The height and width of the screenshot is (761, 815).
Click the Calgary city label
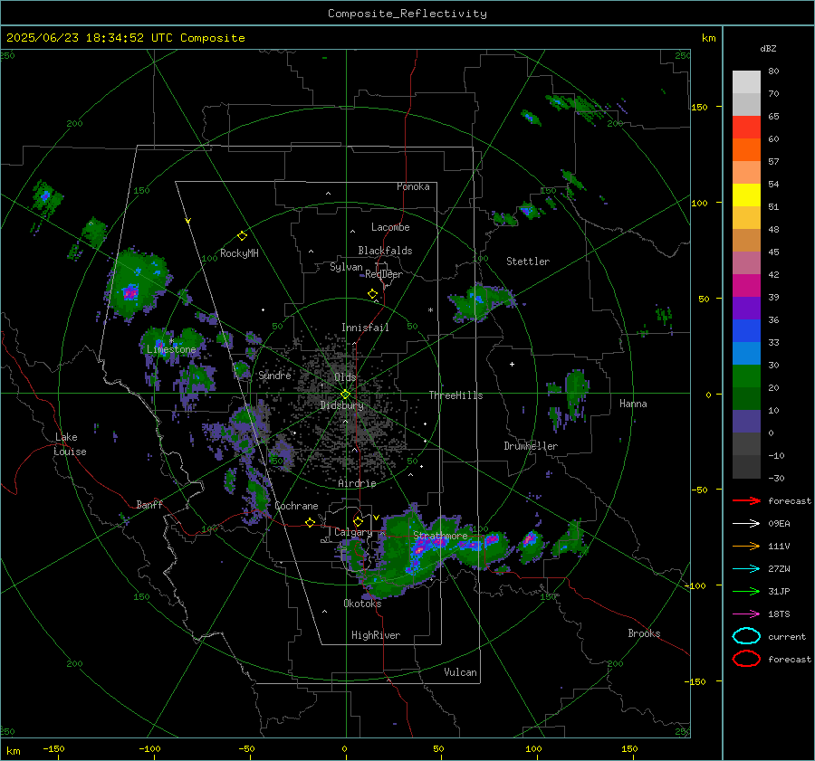click(x=353, y=532)
